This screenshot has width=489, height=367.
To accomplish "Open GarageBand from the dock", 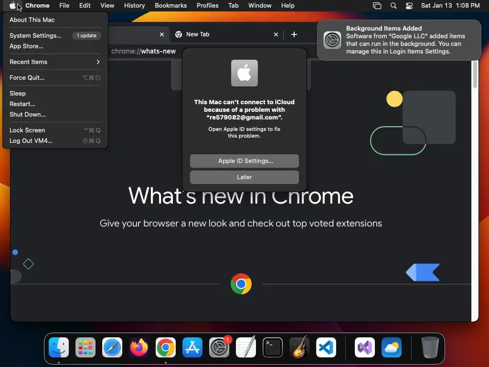I will point(299,347).
